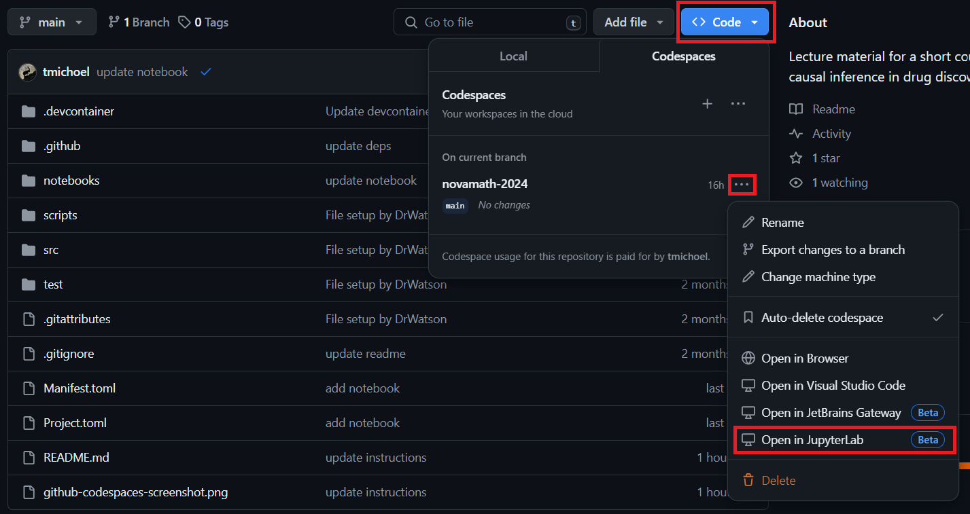This screenshot has width=970, height=514.
Task: Click the book icon beside Readme
Action: coord(796,109)
